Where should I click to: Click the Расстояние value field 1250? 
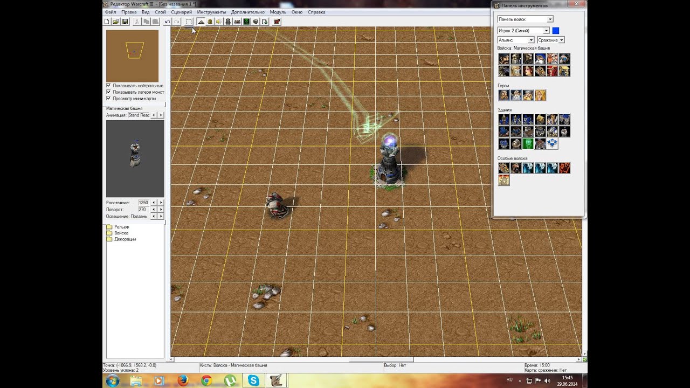pos(143,203)
